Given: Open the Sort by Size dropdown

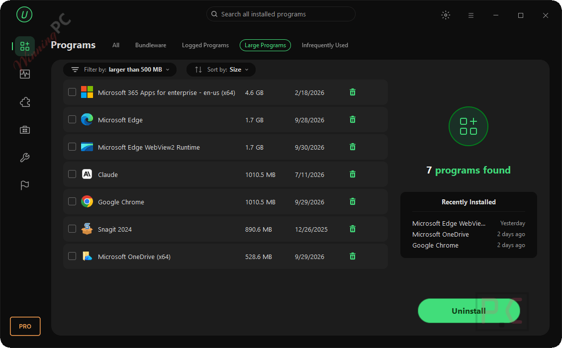Looking at the screenshot, I should (221, 70).
